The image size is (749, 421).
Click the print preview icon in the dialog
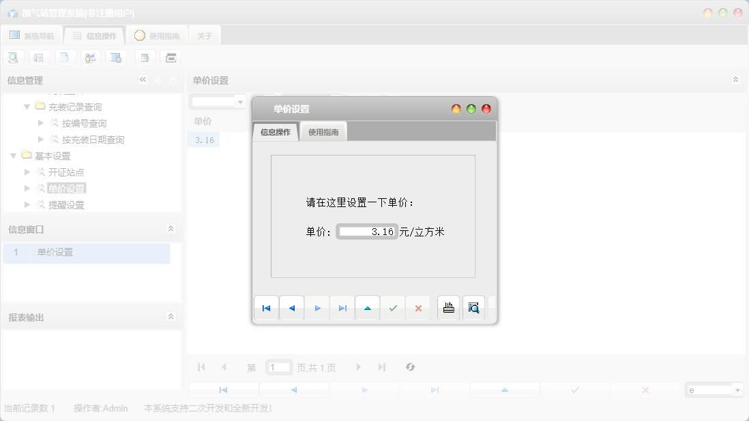(473, 308)
